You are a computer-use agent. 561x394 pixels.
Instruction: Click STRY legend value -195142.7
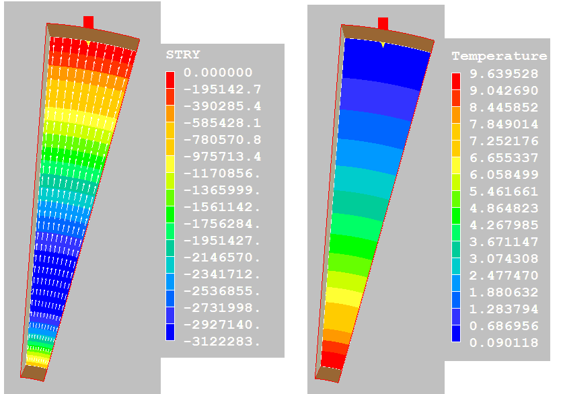[x=222, y=89]
